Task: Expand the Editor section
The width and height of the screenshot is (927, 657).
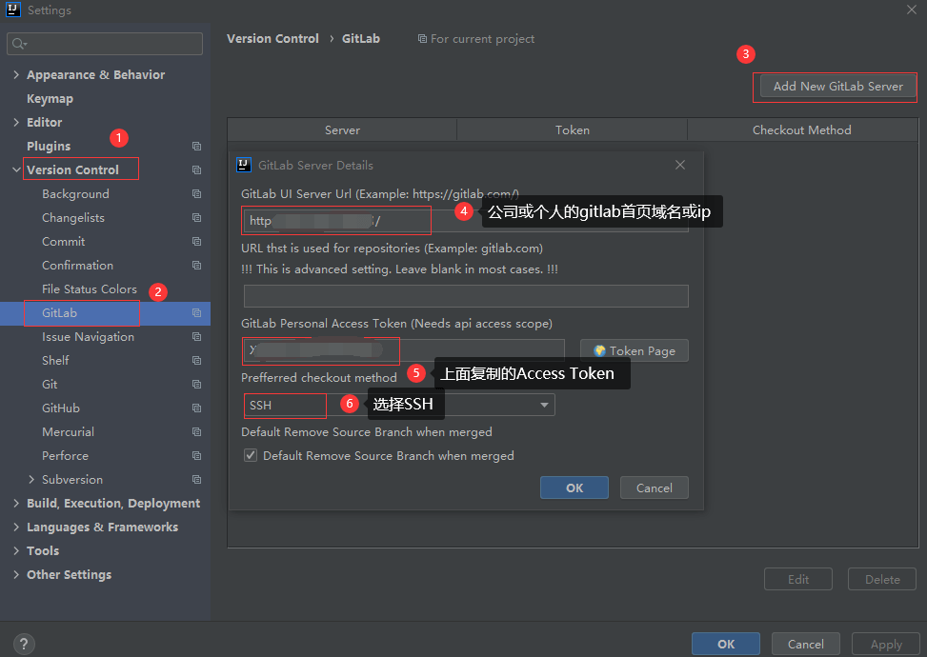Action: [16, 122]
